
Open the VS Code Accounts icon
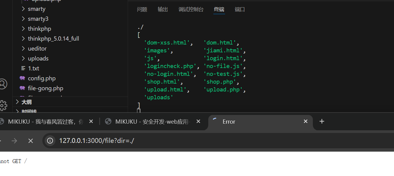[2, 84]
